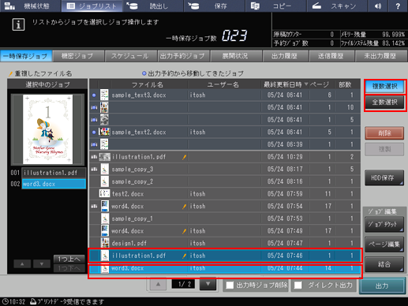Select the test2.docx job row
408x306 pixels.
(x=225, y=194)
